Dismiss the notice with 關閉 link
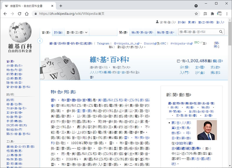232x168 pixels. (216, 45)
